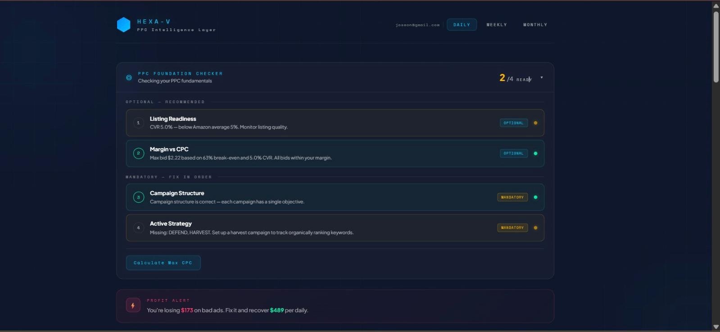
Task: Click the orange status dot on Listing Readiness
Action: tap(535, 123)
